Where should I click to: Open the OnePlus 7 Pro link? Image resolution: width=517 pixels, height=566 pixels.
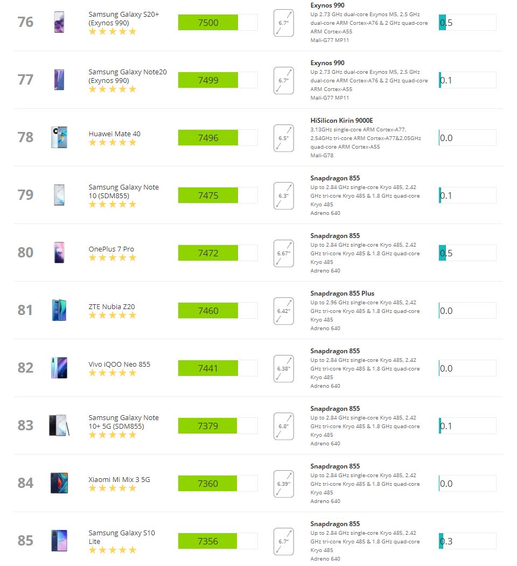(111, 249)
